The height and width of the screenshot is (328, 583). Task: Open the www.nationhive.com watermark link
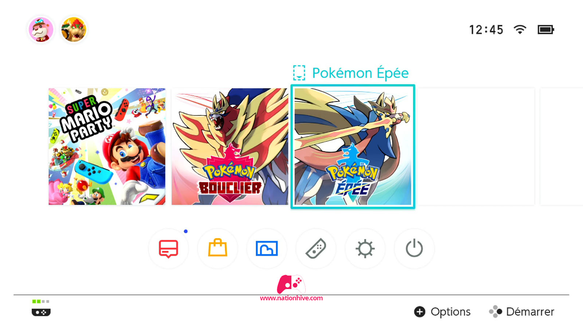pyautogui.click(x=291, y=298)
